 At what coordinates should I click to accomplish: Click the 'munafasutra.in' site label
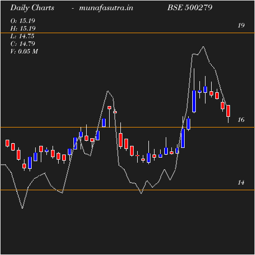click(106, 8)
